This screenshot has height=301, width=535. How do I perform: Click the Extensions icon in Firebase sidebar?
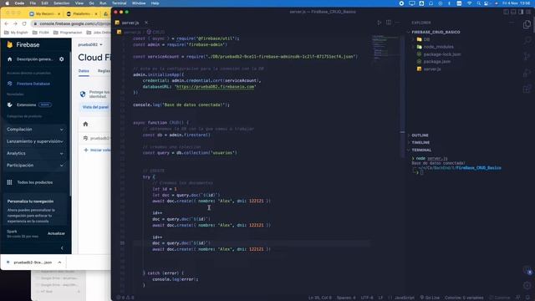9,105
